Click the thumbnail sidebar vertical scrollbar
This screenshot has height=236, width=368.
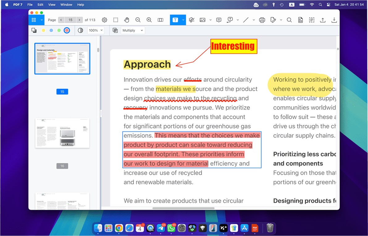click(98, 50)
